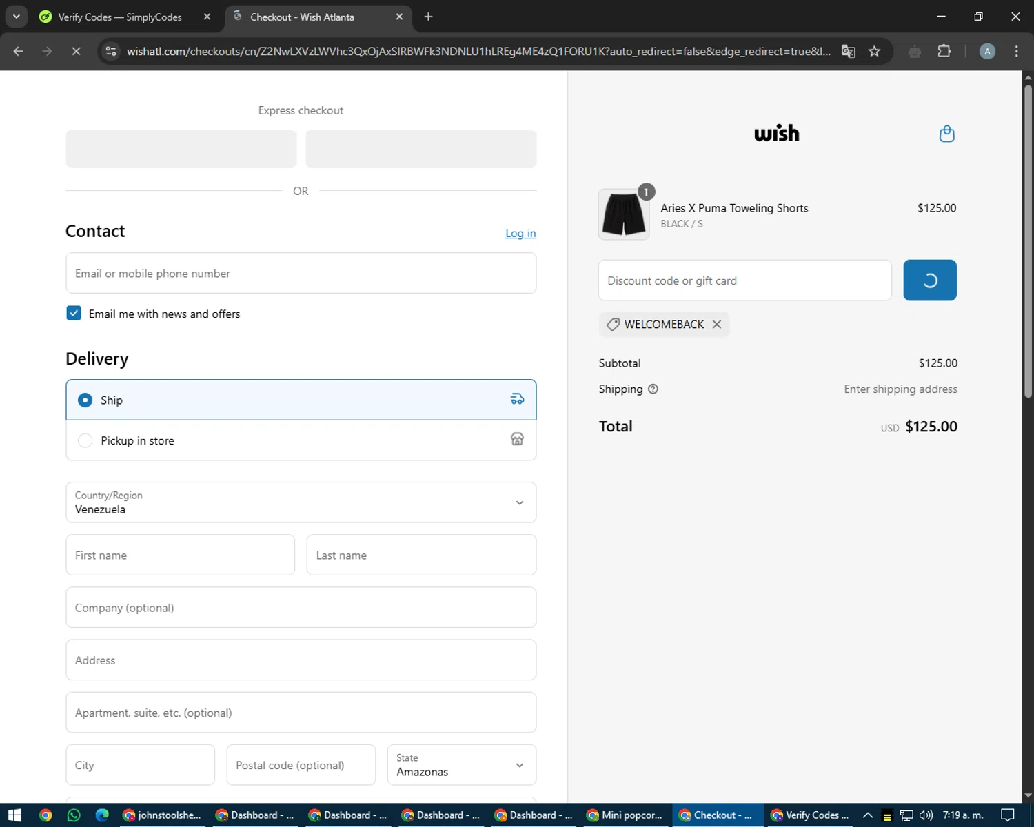Click the First name field
Screen dimensions: 1034x827
[181, 555]
